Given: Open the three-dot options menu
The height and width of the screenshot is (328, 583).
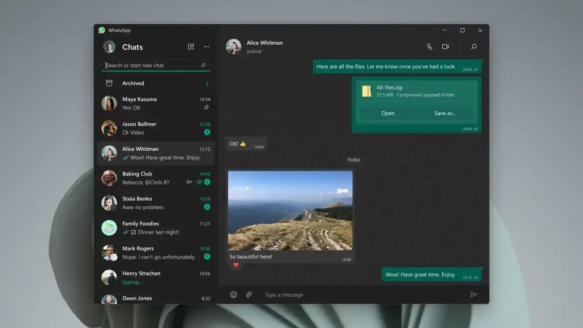Looking at the screenshot, I should pyautogui.click(x=206, y=46).
